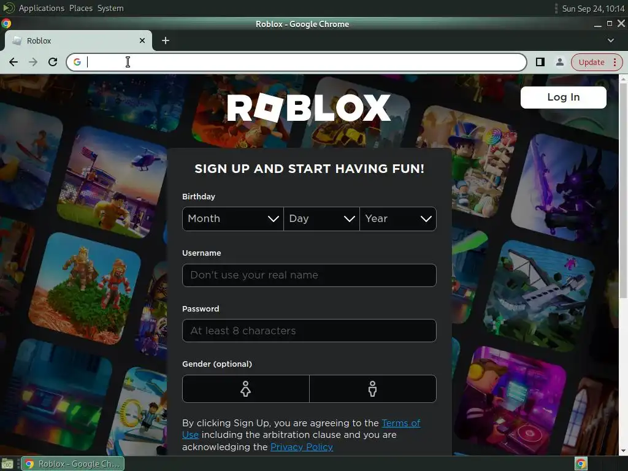The height and width of the screenshot is (471, 628).
Task: Open the Terms of Use link
Action: [x=401, y=423]
